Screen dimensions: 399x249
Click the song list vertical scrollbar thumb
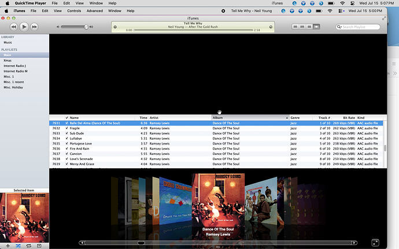click(385, 148)
